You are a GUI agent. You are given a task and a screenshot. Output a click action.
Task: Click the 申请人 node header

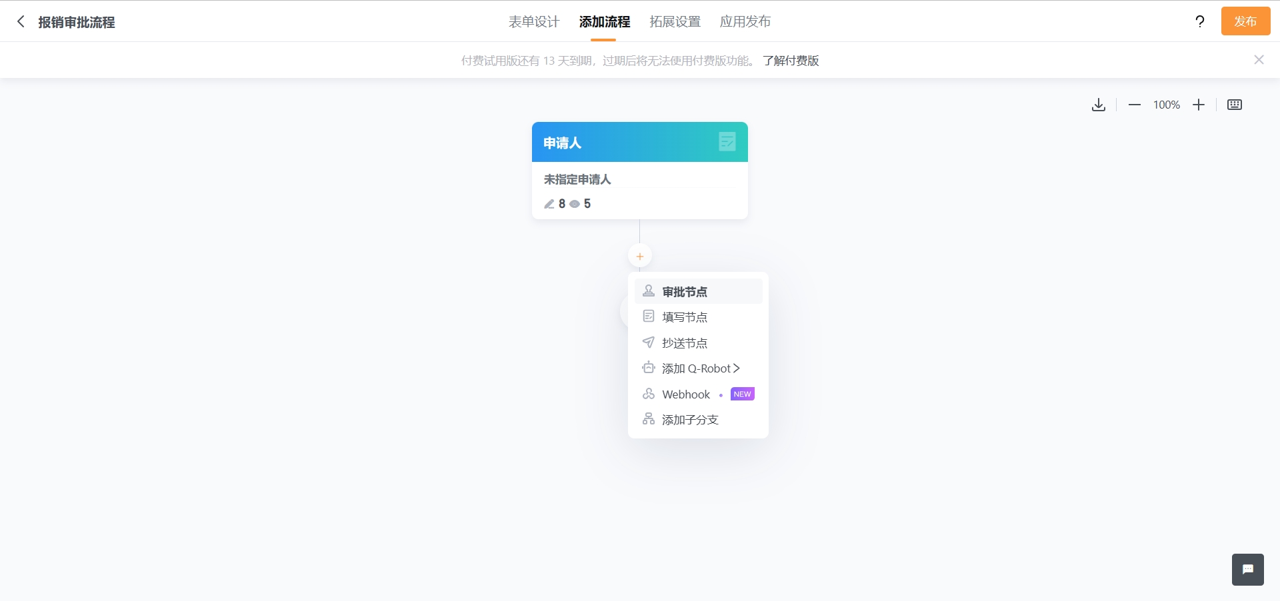(x=640, y=142)
